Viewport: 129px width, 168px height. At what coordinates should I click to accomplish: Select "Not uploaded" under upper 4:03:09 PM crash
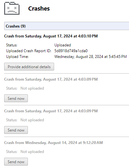click(x=32, y=88)
